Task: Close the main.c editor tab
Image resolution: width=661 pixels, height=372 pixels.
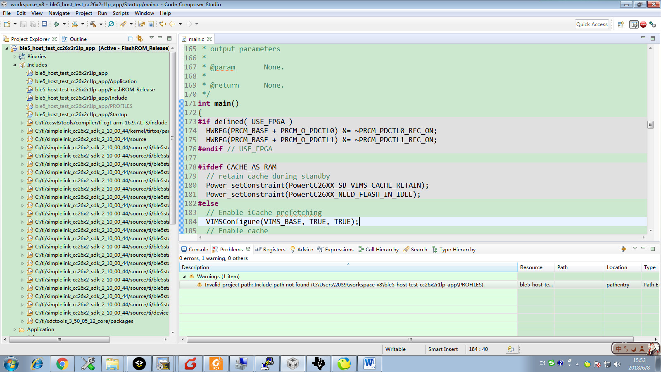Action: [209, 39]
